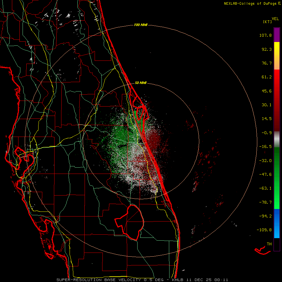Select the -0.9 scale value
Image resolution: width=282 pixels, height=282 pixels.
coord(267,133)
